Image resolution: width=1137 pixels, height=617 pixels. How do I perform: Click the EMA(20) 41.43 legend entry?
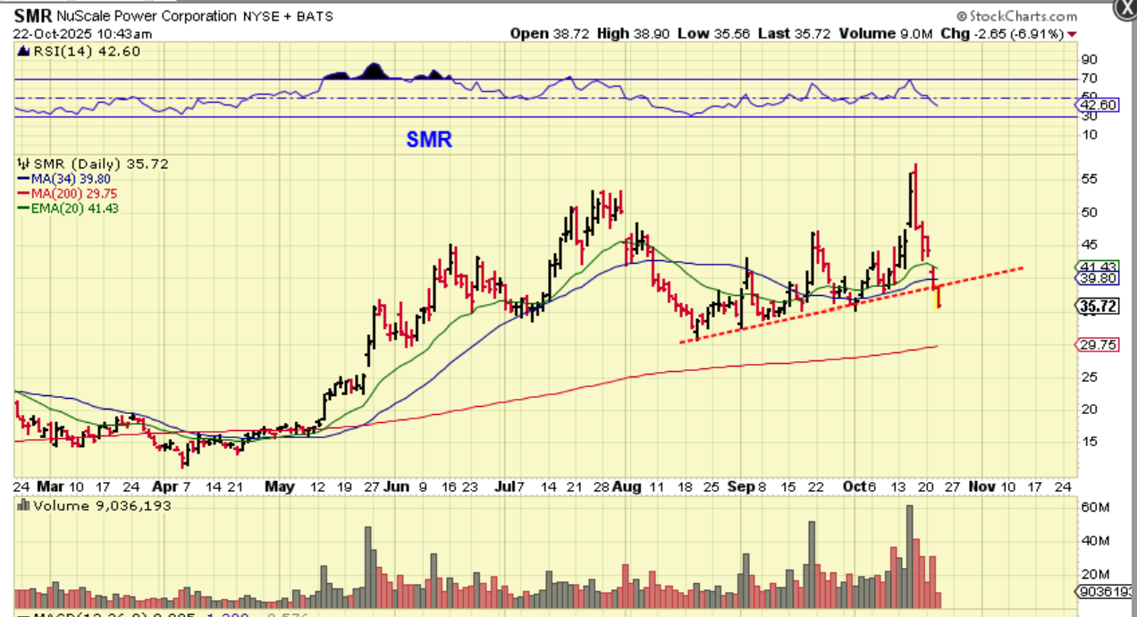point(68,207)
